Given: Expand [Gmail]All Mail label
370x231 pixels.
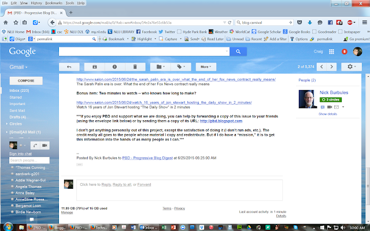Looking at the screenshot, I should [6, 132].
